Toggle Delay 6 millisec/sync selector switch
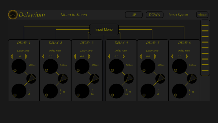 click(x=192, y=79)
